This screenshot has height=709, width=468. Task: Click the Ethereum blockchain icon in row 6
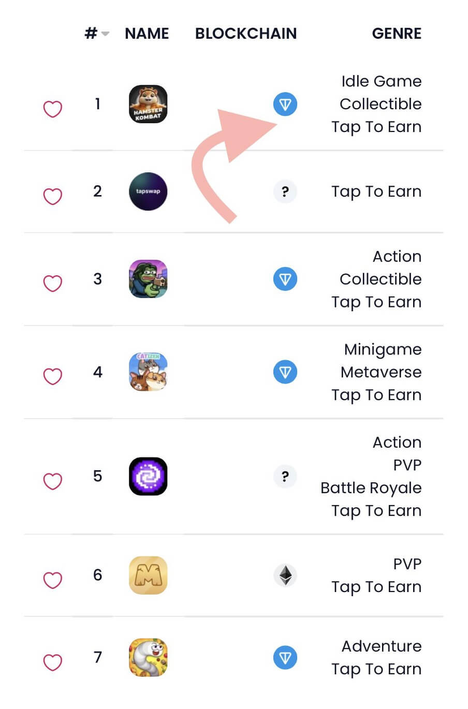[x=285, y=575]
